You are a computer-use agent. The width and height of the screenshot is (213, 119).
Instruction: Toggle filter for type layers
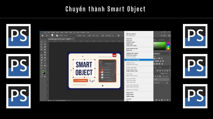pos(162,71)
